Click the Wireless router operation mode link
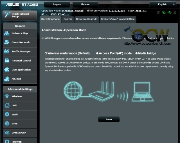The width and height of the screenshot is (180, 143). [73, 11]
